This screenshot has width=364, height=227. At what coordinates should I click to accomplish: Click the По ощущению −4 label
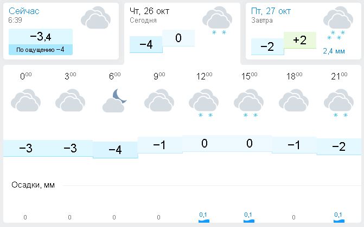pos(41,50)
